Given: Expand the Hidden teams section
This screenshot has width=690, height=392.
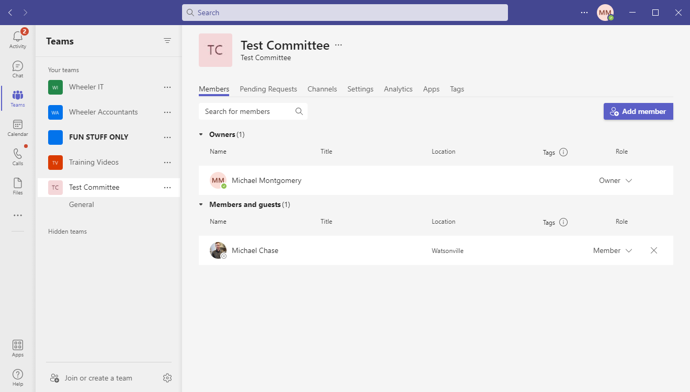Looking at the screenshot, I should click(67, 232).
